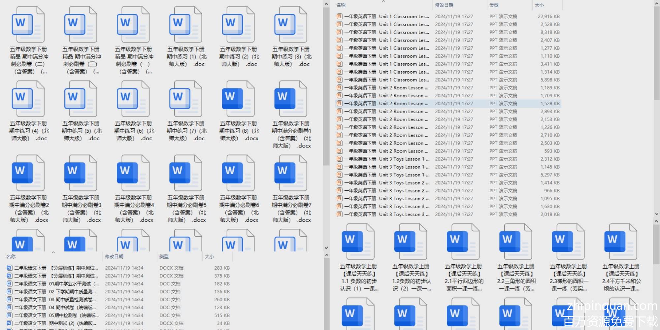Click the 类型 column header in DOCX list
Viewport: 660px width, 330px height.
(x=164, y=257)
